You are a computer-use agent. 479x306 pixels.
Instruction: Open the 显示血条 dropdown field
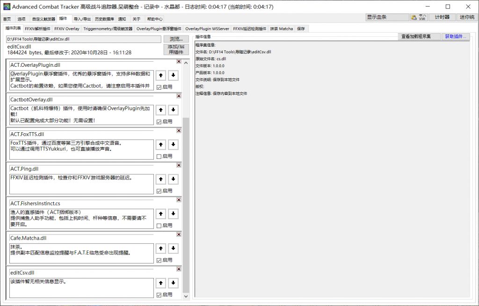[387, 17]
